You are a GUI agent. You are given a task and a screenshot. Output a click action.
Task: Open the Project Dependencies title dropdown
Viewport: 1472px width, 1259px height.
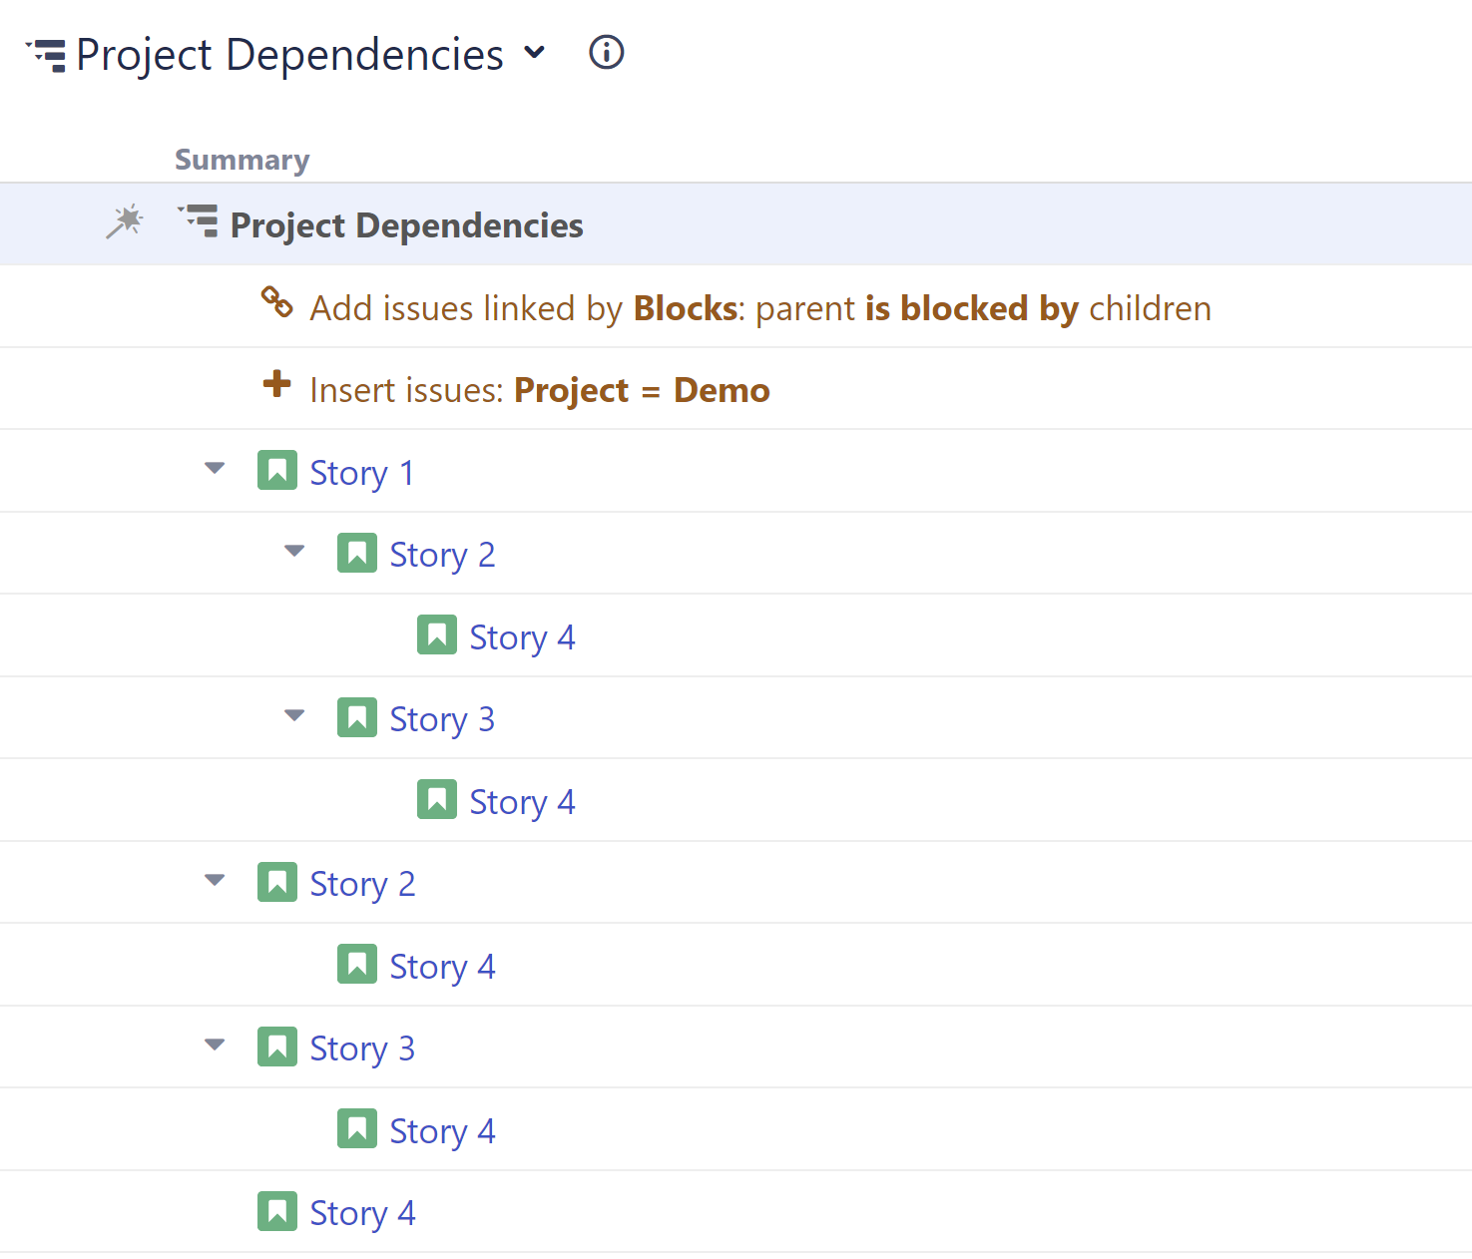click(x=535, y=53)
